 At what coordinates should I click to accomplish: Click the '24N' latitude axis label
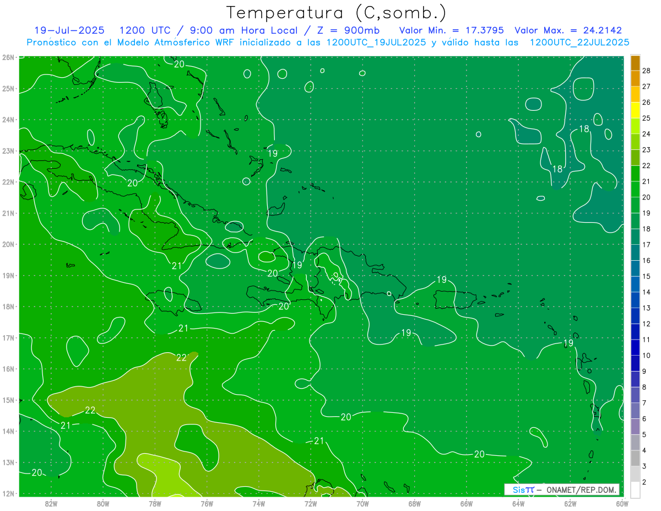click(8, 120)
